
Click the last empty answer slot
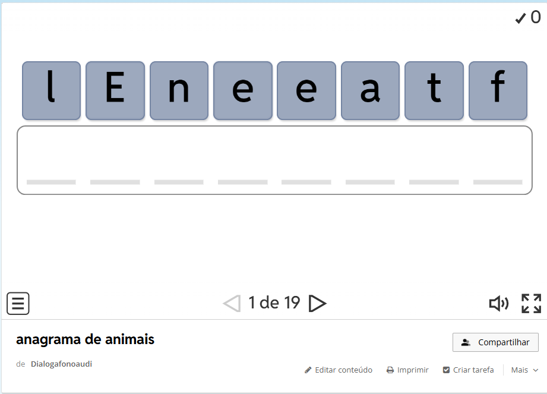[x=498, y=172]
